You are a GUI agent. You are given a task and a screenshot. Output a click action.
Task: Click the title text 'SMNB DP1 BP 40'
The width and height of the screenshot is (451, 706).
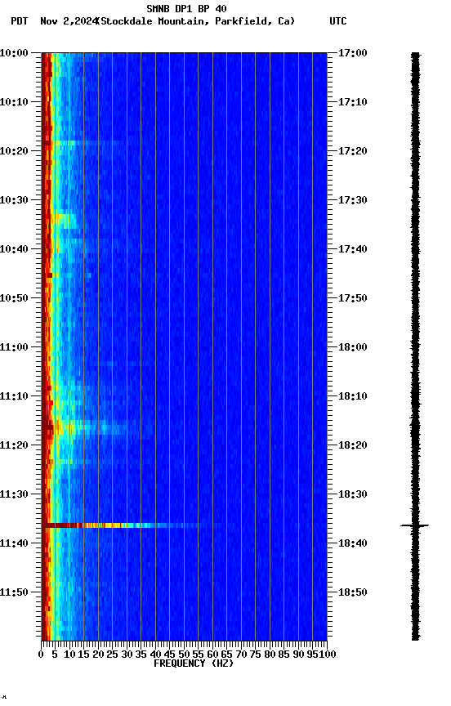[186, 8]
